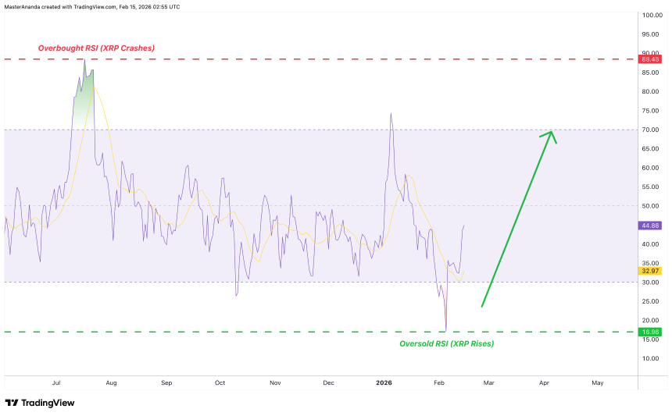
Task: Select the Oversold RSI (XRP Rises) text
Action: tap(447, 343)
